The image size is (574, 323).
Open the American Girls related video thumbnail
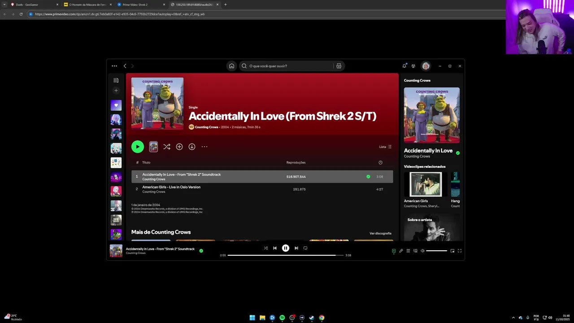click(x=426, y=184)
